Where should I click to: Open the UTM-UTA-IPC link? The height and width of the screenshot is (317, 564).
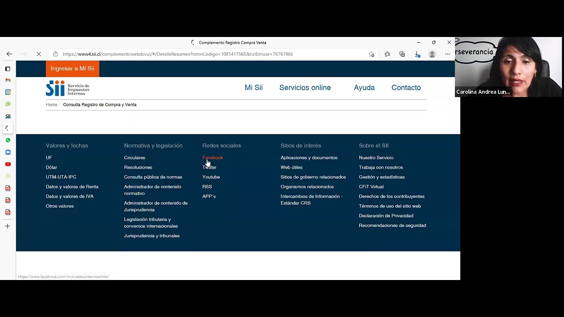(x=61, y=177)
